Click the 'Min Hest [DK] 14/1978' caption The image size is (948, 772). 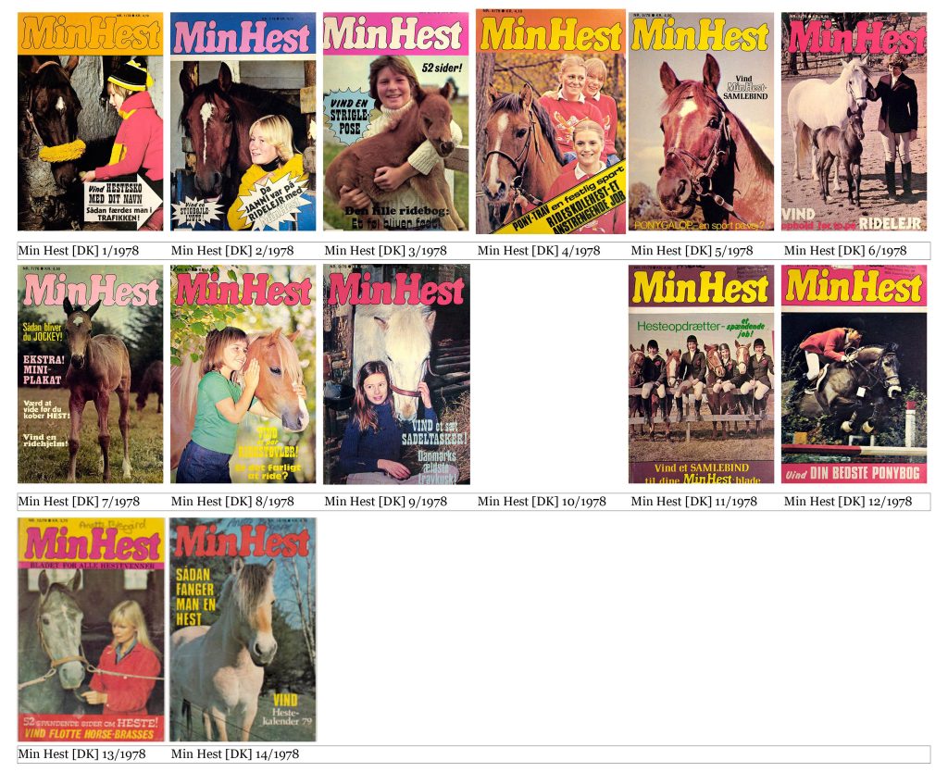235,753
